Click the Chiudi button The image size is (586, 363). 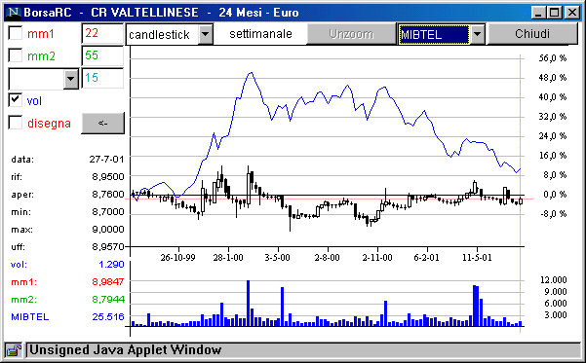pyautogui.click(x=532, y=34)
